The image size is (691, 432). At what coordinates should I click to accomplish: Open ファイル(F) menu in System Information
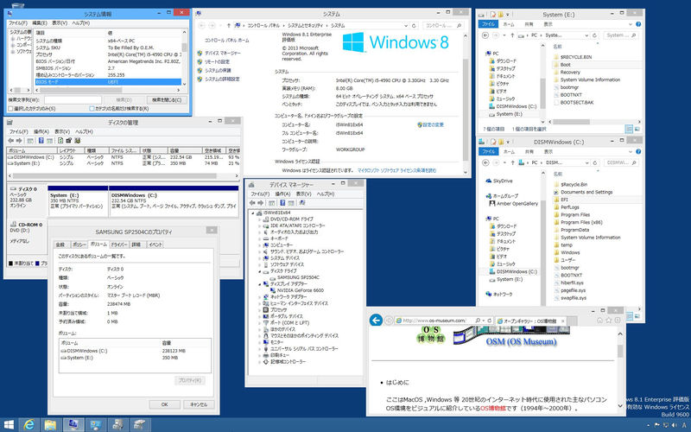tap(18, 23)
